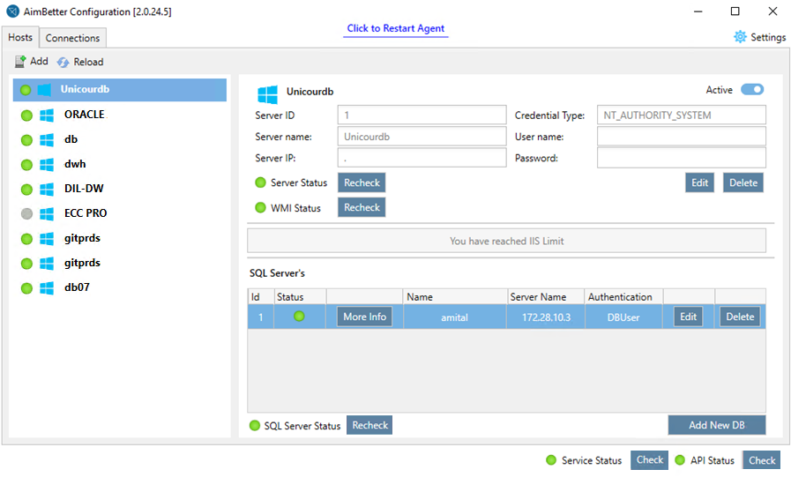Click the Name column header
Screen dimensions: 791x477
(x=455, y=297)
